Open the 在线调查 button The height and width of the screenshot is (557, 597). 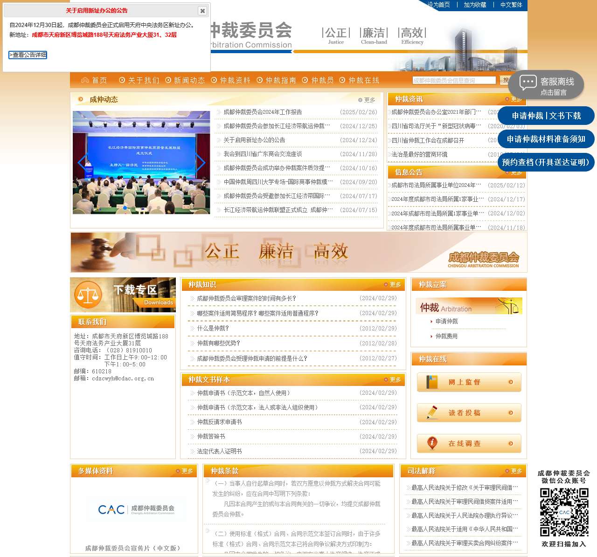click(x=469, y=444)
